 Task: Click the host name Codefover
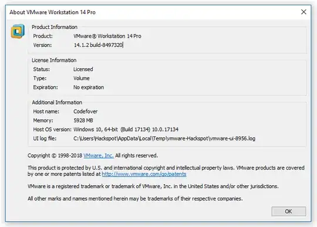coord(85,111)
